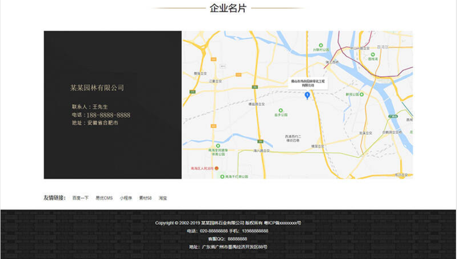This screenshot has width=457, height=259.
Task: Click the 南海区人民法院 red court icon
Action: [x=216, y=169]
